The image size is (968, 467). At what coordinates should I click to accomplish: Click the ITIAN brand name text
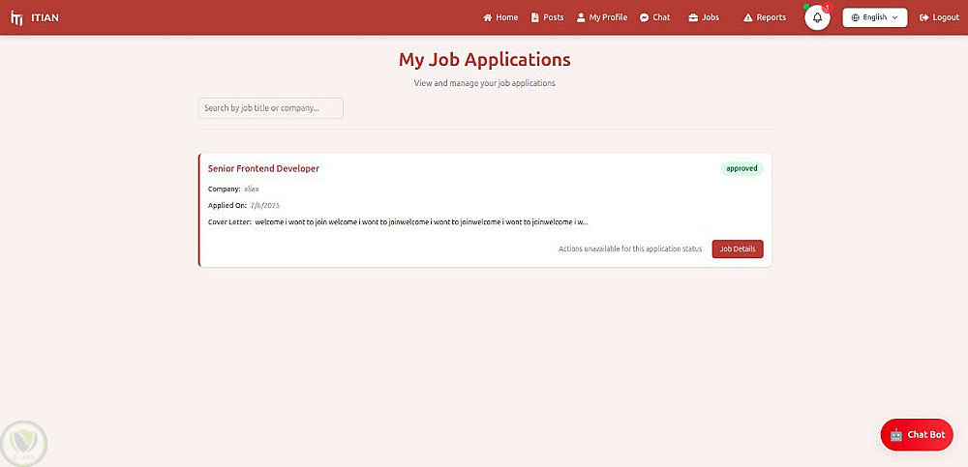[x=45, y=17]
